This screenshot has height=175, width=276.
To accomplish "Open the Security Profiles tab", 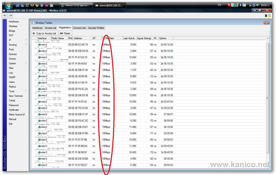I will click(96, 28).
